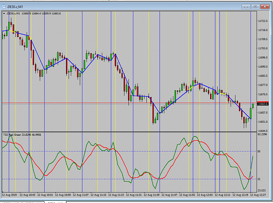Click the 12 Aug 2019 time label
Image resolution: width=273 pixels, height=203 pixels.
tap(10, 195)
